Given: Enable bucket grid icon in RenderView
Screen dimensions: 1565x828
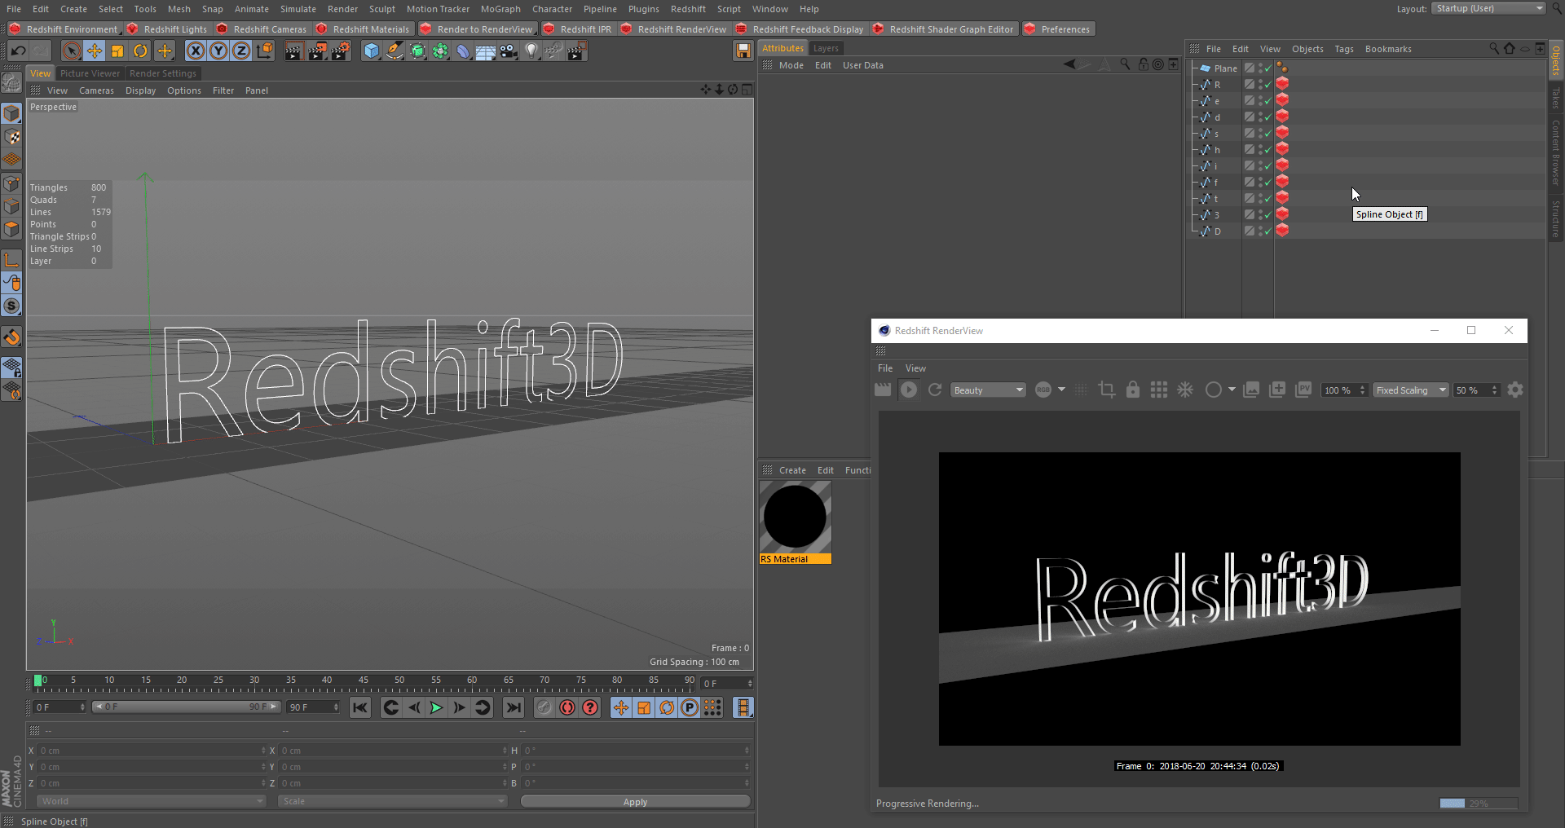Looking at the screenshot, I should 1159,390.
